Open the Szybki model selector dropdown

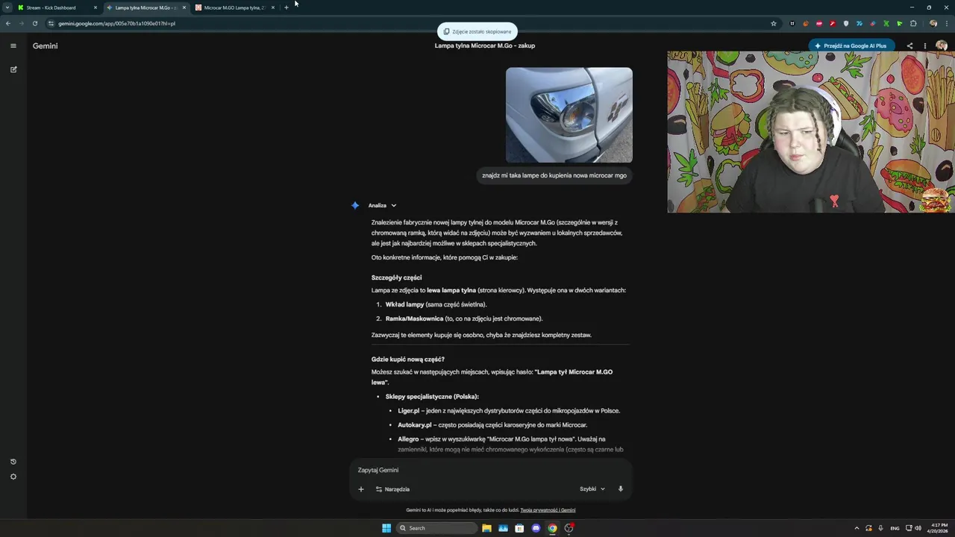(x=592, y=489)
